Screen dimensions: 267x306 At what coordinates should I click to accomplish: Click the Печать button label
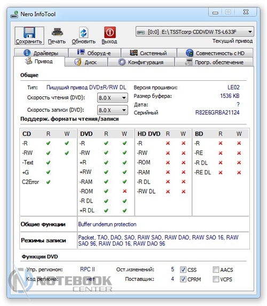coord(57,41)
